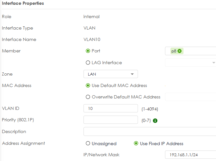Click the p8 port chip

(174, 51)
